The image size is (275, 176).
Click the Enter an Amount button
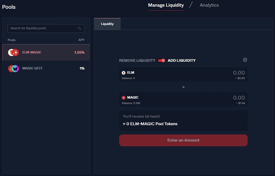183,140
